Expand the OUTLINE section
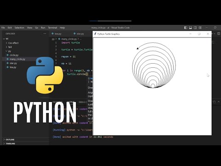The image size is (221, 166). point(10,140)
